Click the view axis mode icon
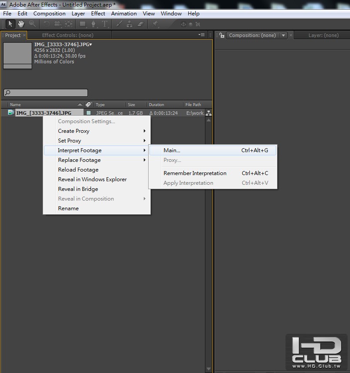The height and width of the screenshot is (373, 350). click(x=197, y=24)
